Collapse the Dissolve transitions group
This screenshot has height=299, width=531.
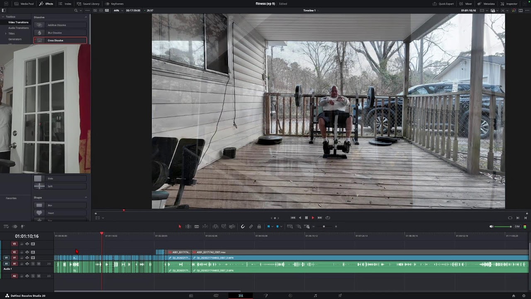pyautogui.click(x=86, y=17)
